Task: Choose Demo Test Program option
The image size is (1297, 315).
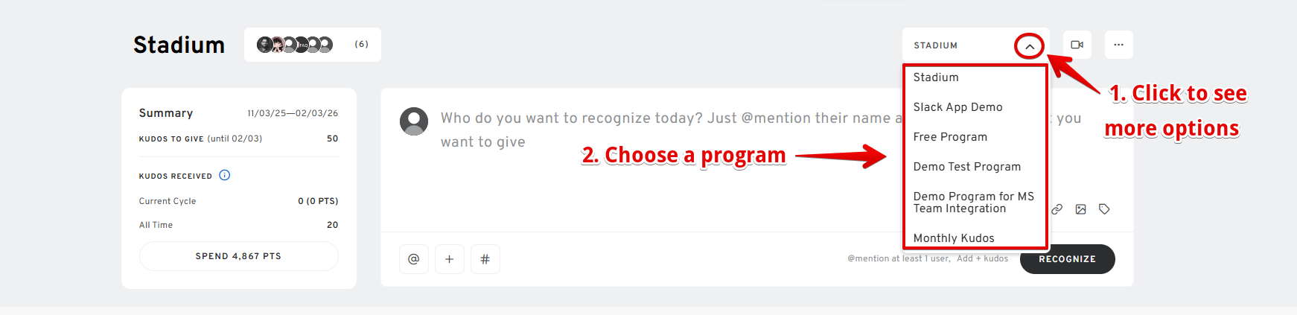Action: coord(966,167)
